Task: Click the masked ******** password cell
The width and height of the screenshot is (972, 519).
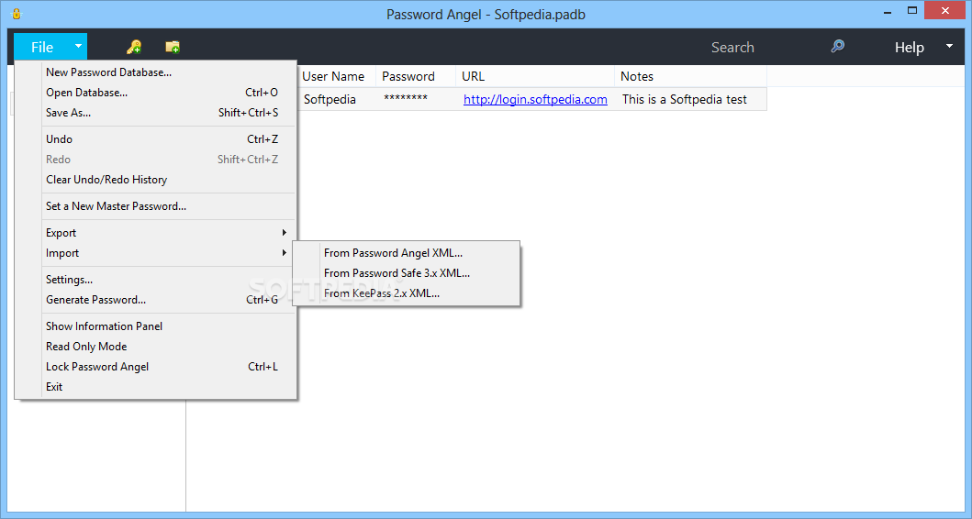Action: pos(406,99)
